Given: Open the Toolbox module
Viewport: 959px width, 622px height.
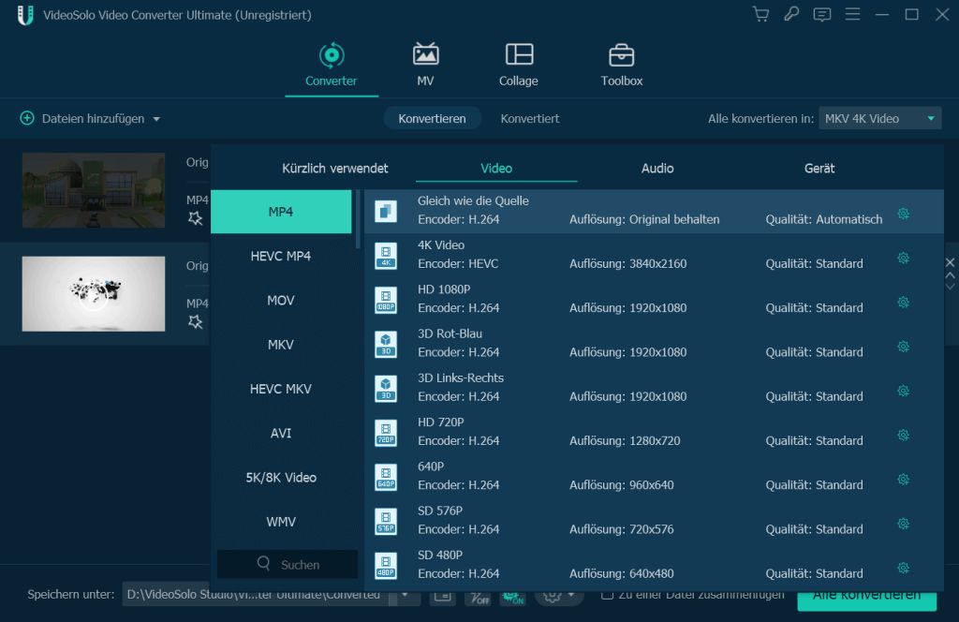Looking at the screenshot, I should click(622, 65).
